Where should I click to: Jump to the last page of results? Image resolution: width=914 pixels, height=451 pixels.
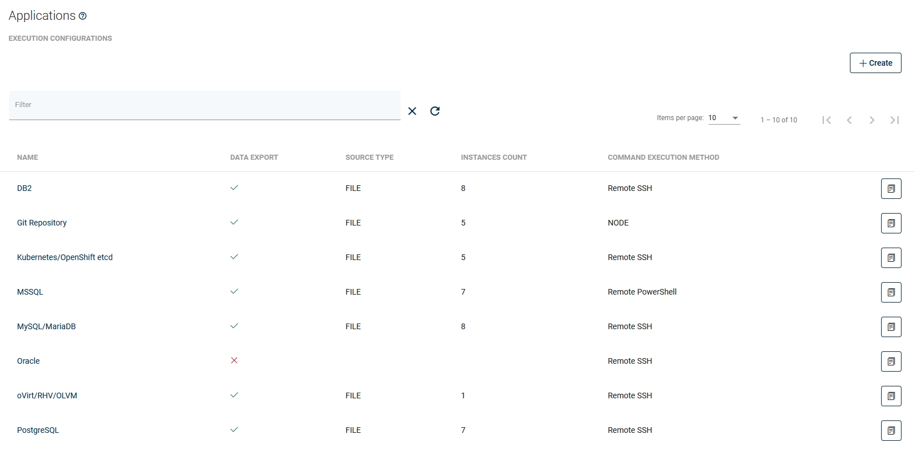click(895, 120)
